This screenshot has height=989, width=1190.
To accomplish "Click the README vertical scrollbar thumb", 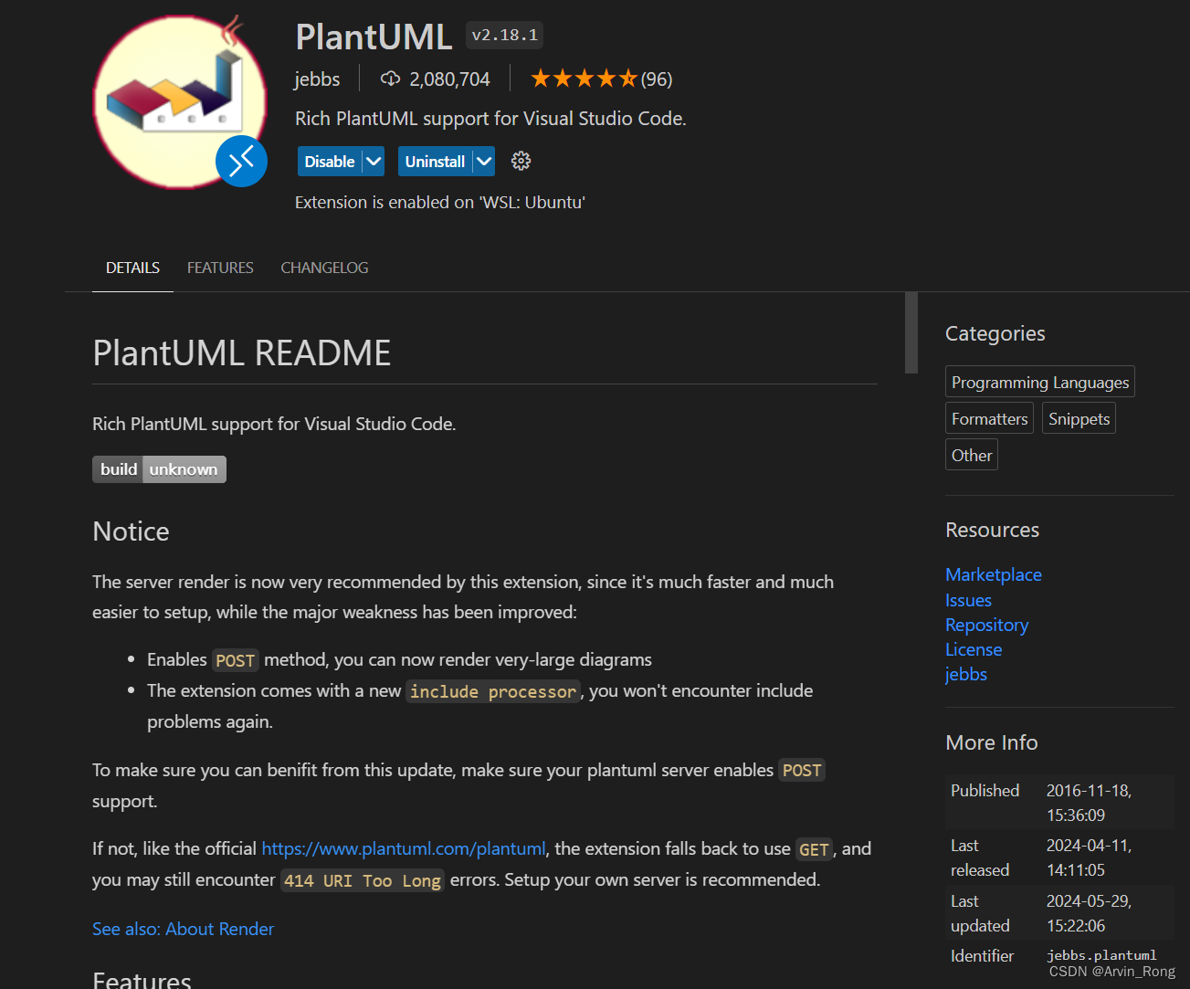I will pos(911,332).
